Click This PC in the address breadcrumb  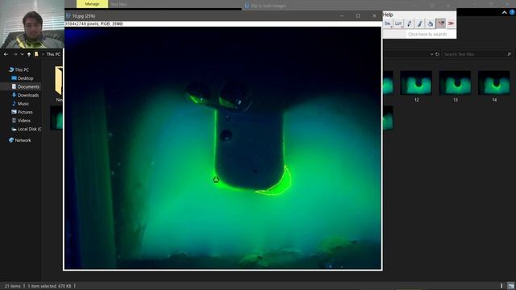coord(53,54)
